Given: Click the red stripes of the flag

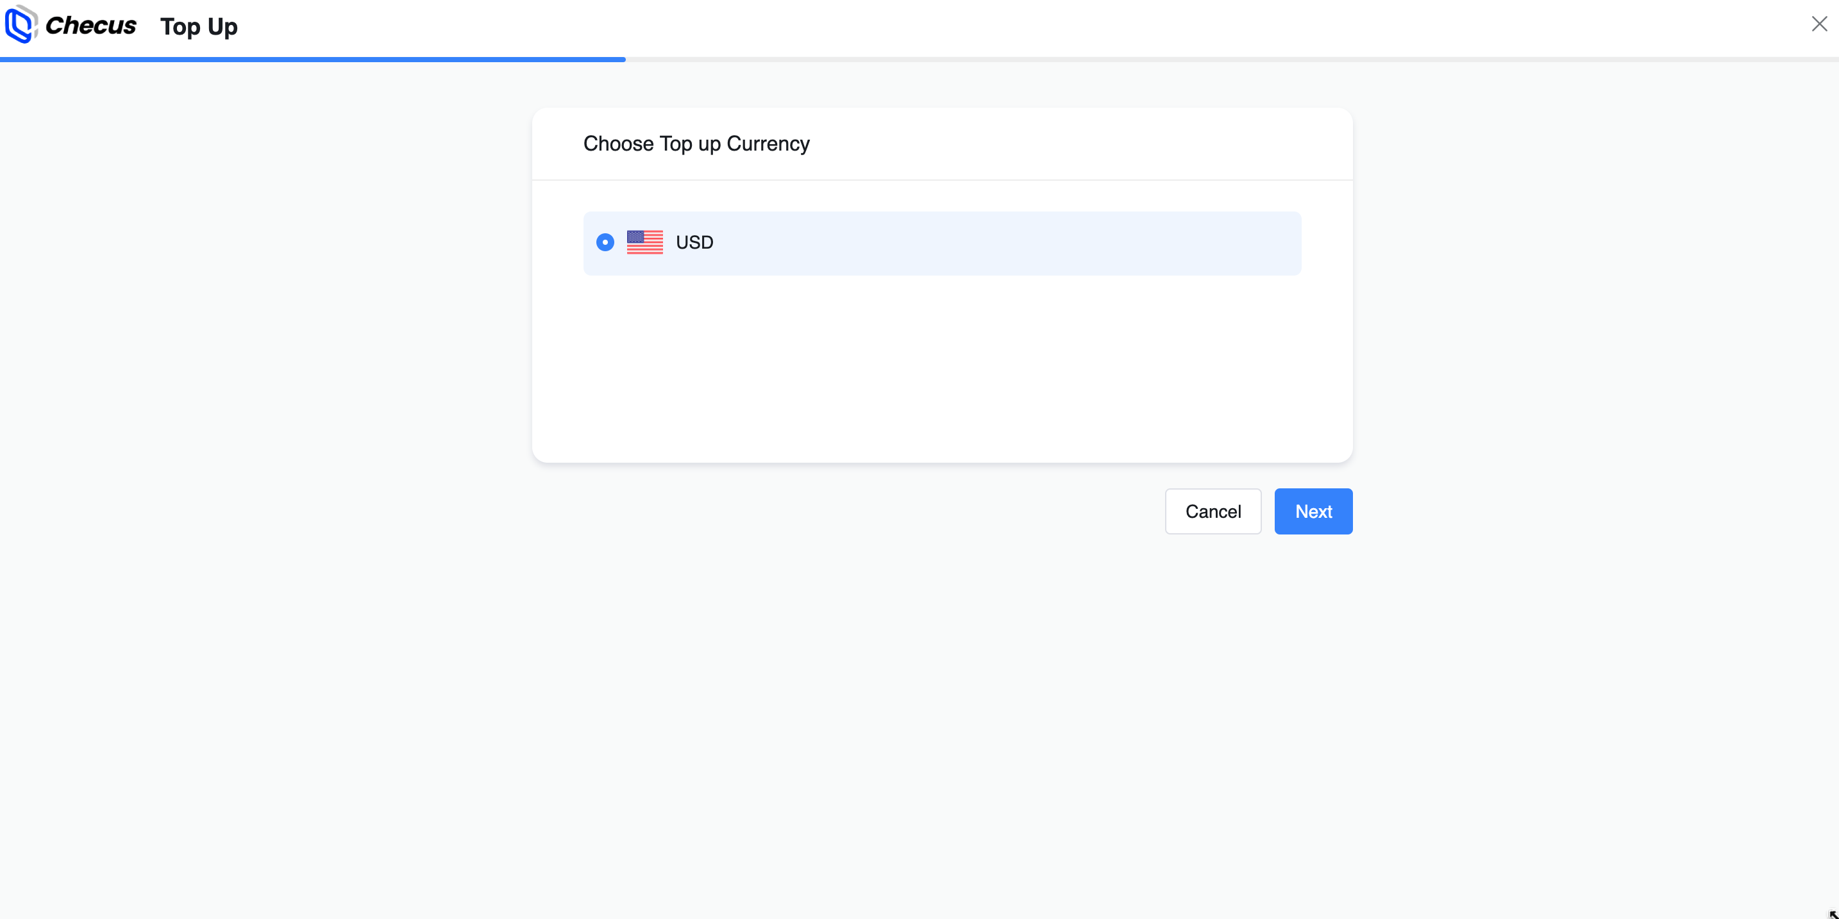Looking at the screenshot, I should 651,249.
